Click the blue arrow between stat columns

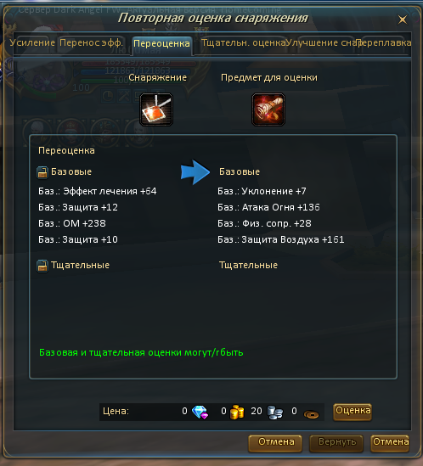[195, 172]
